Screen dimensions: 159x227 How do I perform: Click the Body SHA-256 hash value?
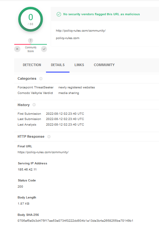coord(75,220)
